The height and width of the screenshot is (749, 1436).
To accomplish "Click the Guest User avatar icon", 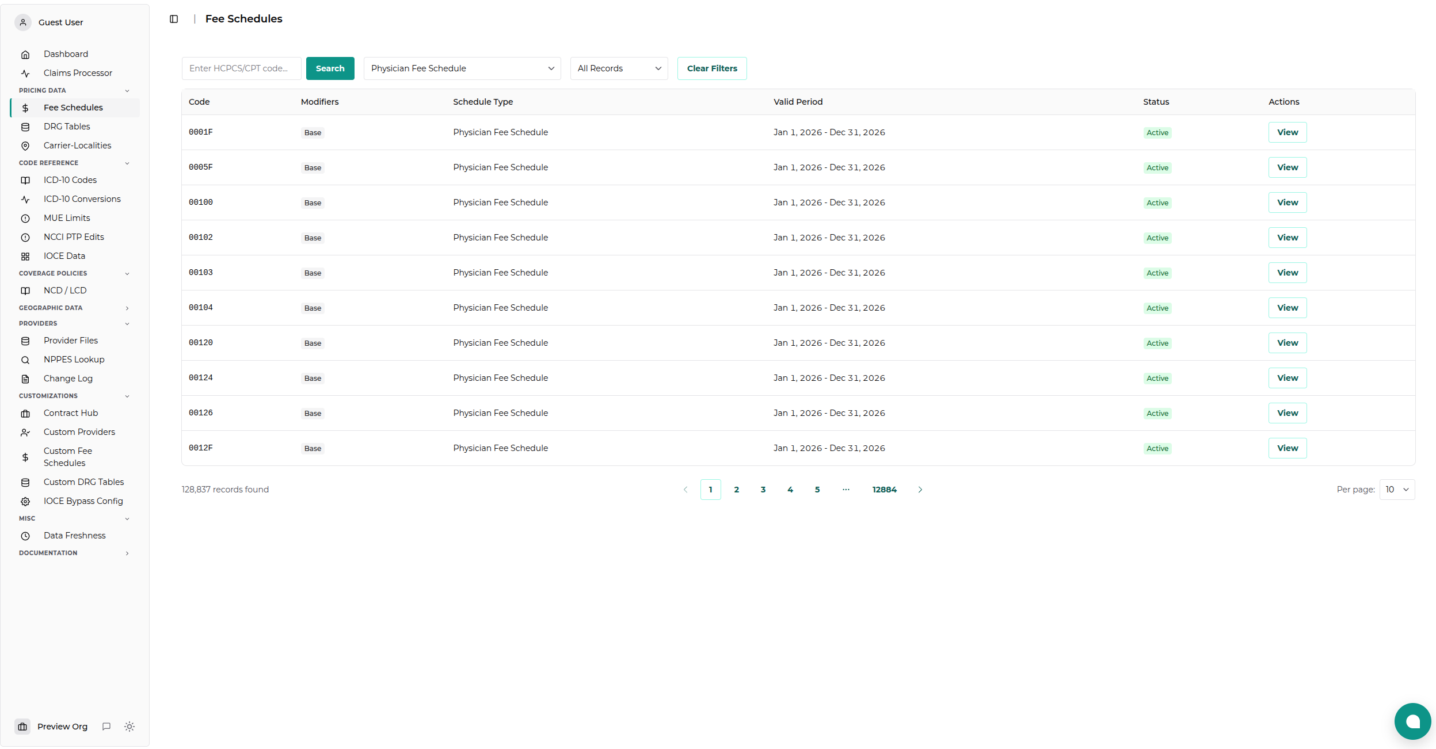I will pyautogui.click(x=23, y=22).
